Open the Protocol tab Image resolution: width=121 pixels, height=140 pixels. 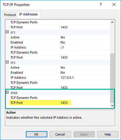(x=10, y=15)
